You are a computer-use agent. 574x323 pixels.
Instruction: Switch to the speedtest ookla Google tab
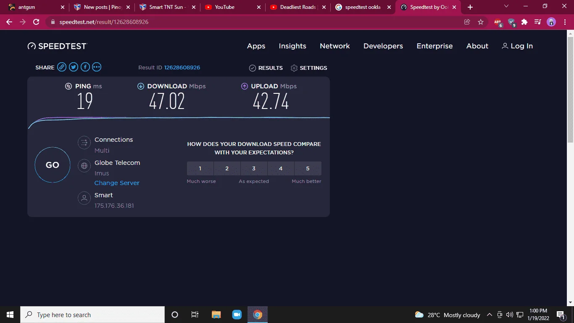(362, 7)
